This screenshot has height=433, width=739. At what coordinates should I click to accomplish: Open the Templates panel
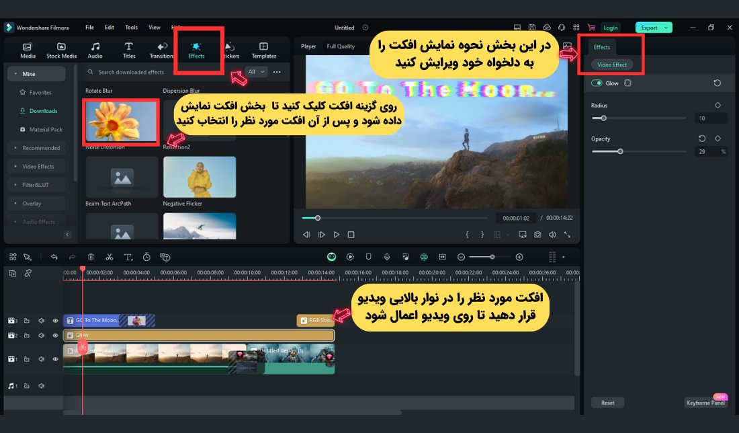(263, 50)
